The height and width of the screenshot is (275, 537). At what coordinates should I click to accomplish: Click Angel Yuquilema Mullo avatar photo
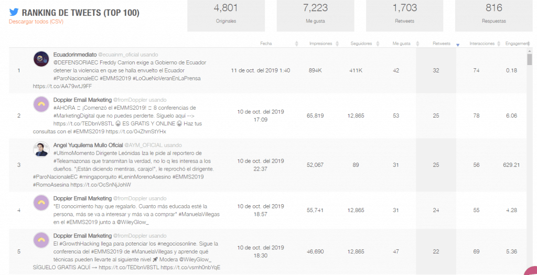(41, 150)
